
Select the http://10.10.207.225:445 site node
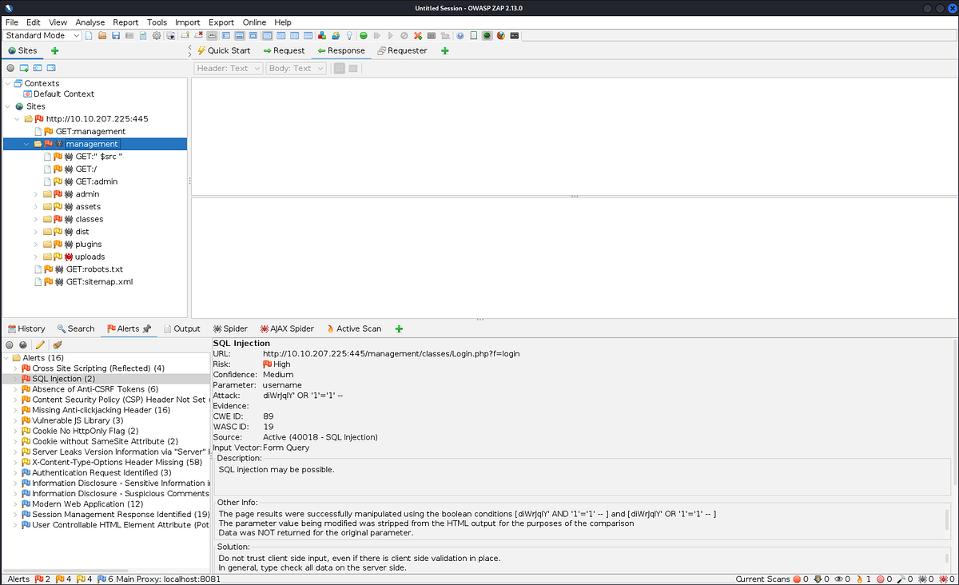coord(97,119)
